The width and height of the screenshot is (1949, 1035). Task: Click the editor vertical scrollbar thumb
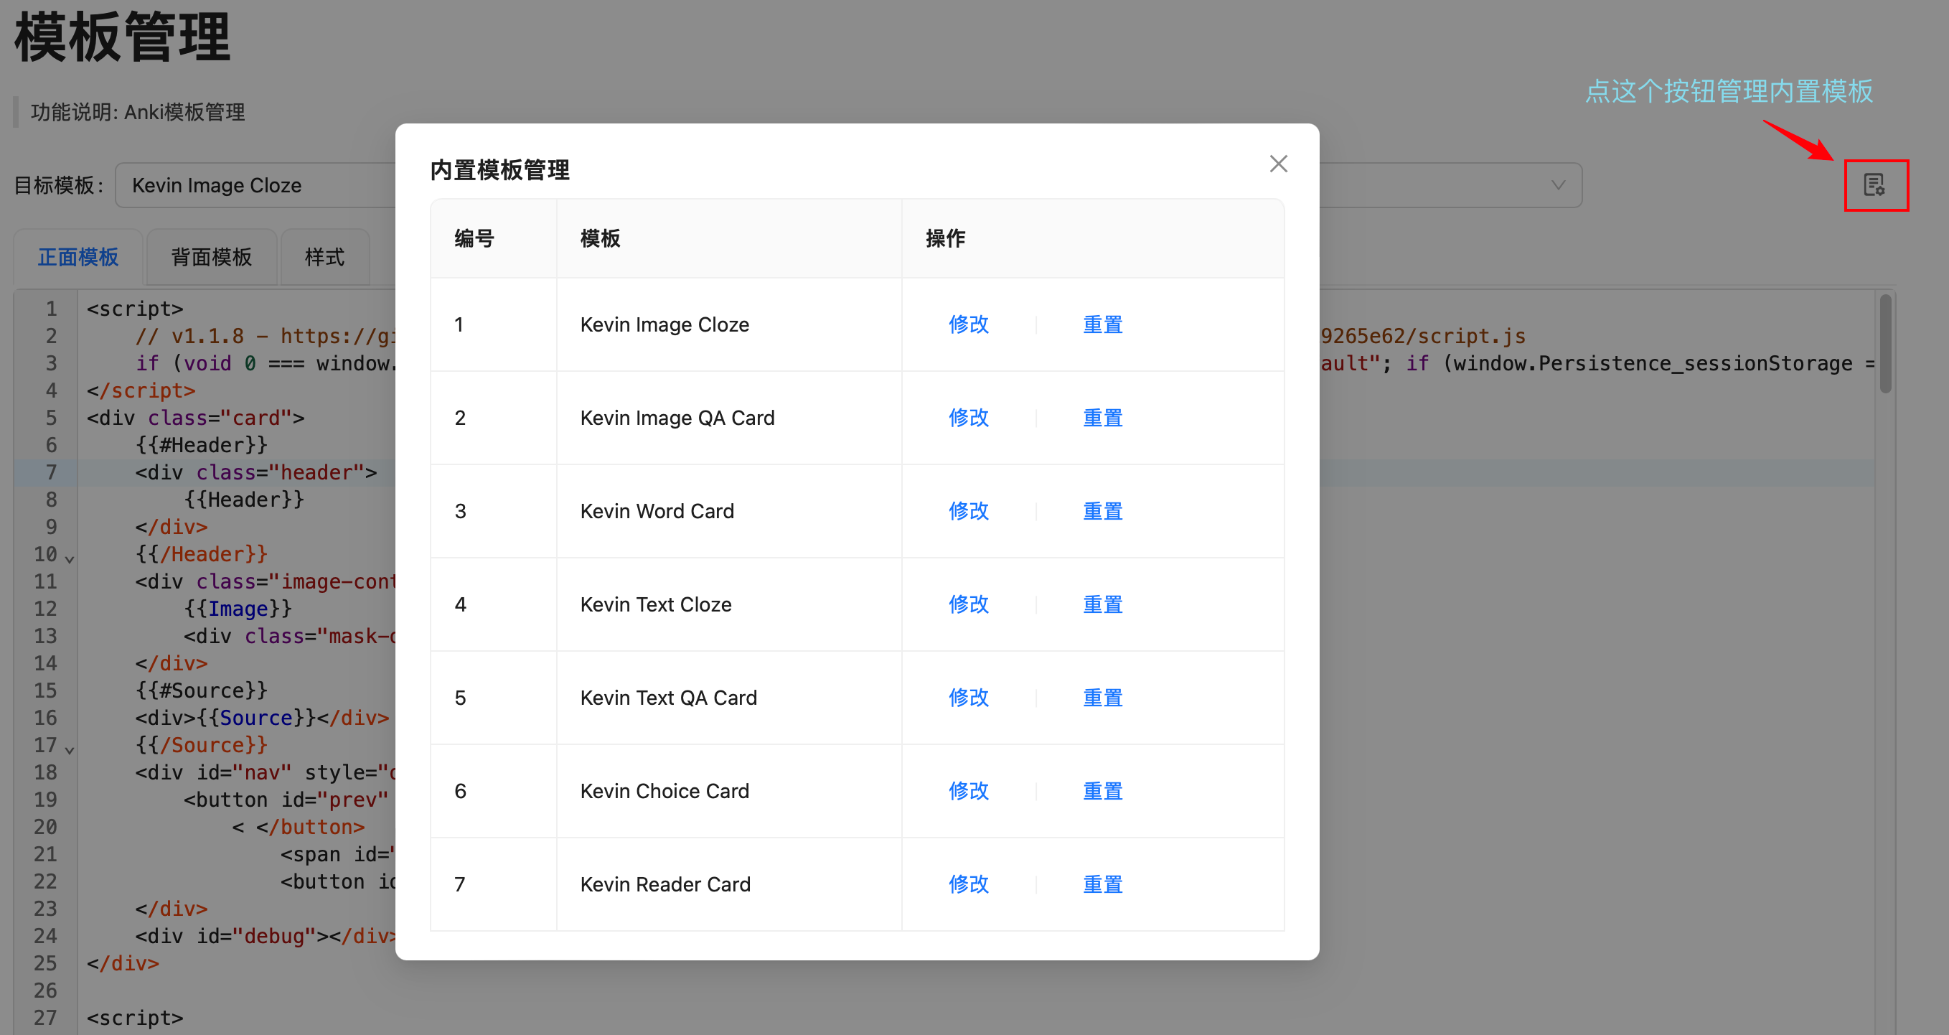tap(1884, 345)
